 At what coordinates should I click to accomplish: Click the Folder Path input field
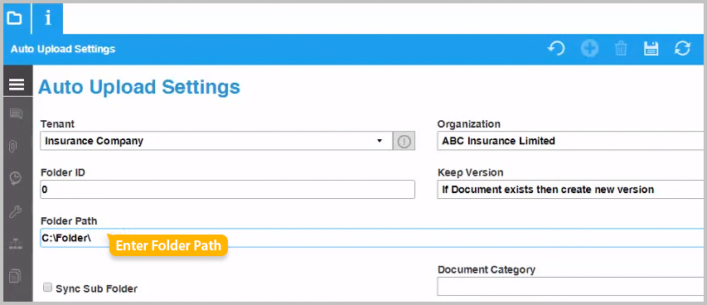click(x=373, y=238)
